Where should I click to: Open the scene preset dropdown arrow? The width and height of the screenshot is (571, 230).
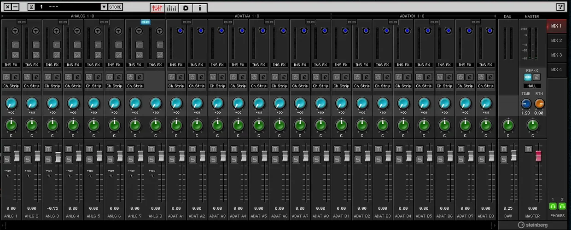[104, 7]
